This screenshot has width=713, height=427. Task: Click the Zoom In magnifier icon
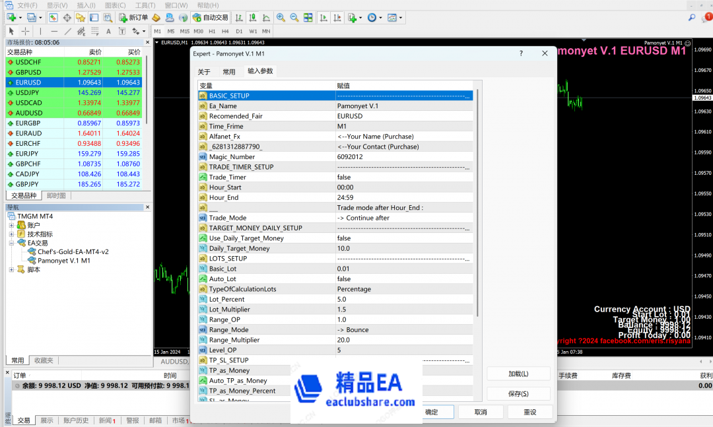[x=280, y=18]
